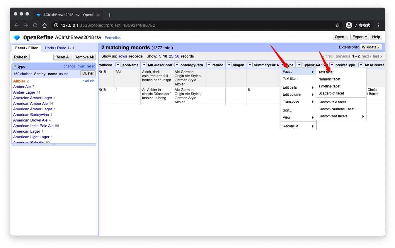Open the SummaryForBA column dropdown
The height and width of the screenshot is (248, 395).
[250, 65]
